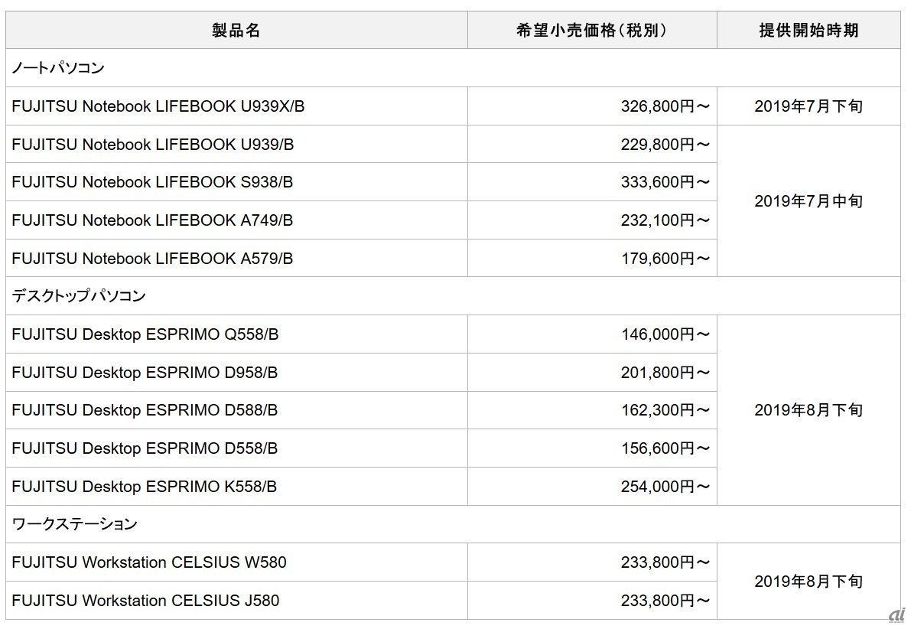The image size is (911, 629).
Task: Click the 製品名 column header
Action: (236, 30)
